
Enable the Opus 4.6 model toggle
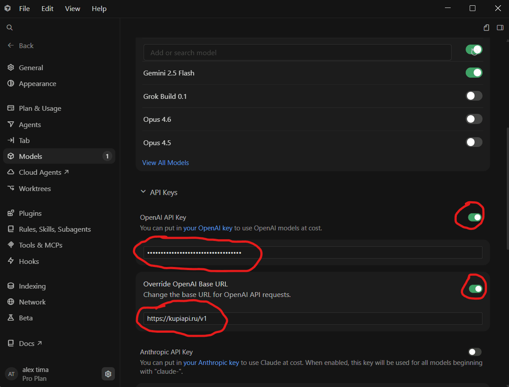[474, 119]
